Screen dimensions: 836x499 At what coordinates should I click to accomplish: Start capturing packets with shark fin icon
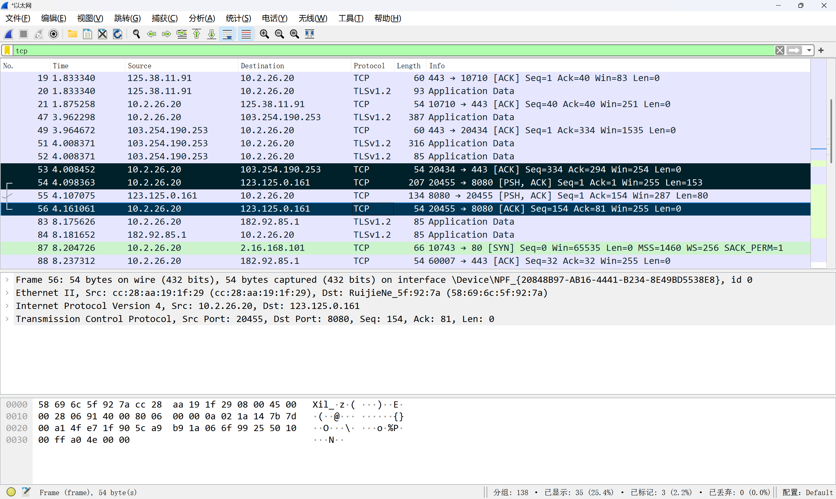click(x=9, y=34)
